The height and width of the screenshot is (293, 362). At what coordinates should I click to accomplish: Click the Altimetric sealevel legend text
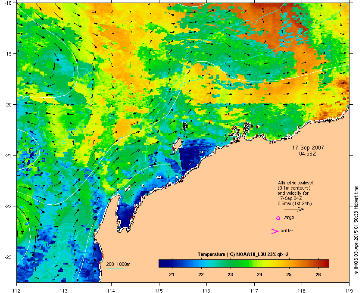295,183
